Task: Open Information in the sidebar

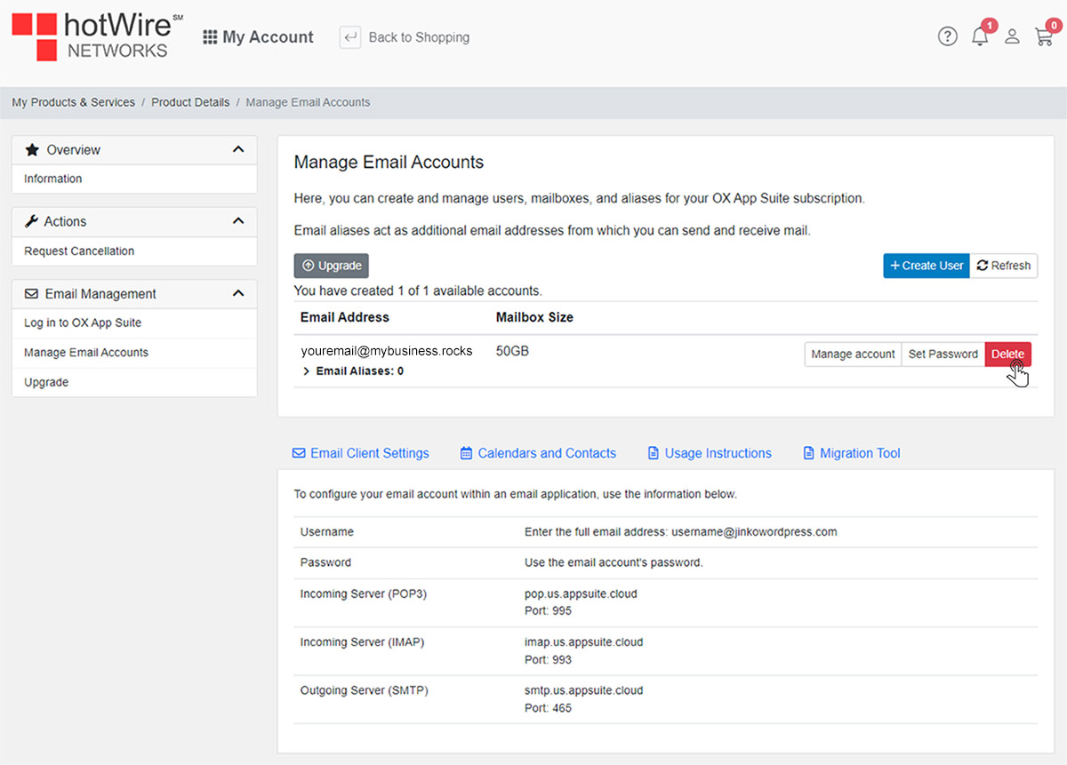Action: click(53, 179)
